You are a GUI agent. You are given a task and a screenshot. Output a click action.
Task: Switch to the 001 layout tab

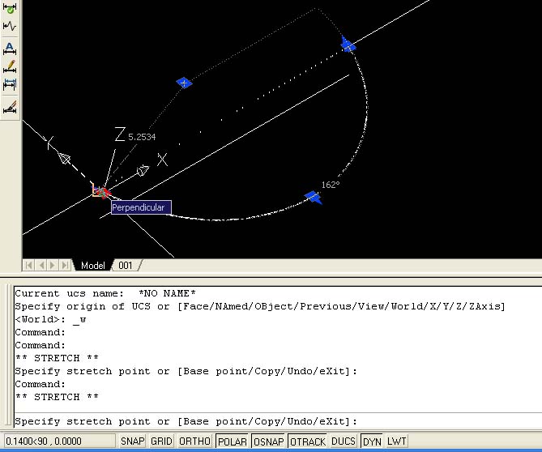pyautogui.click(x=126, y=266)
